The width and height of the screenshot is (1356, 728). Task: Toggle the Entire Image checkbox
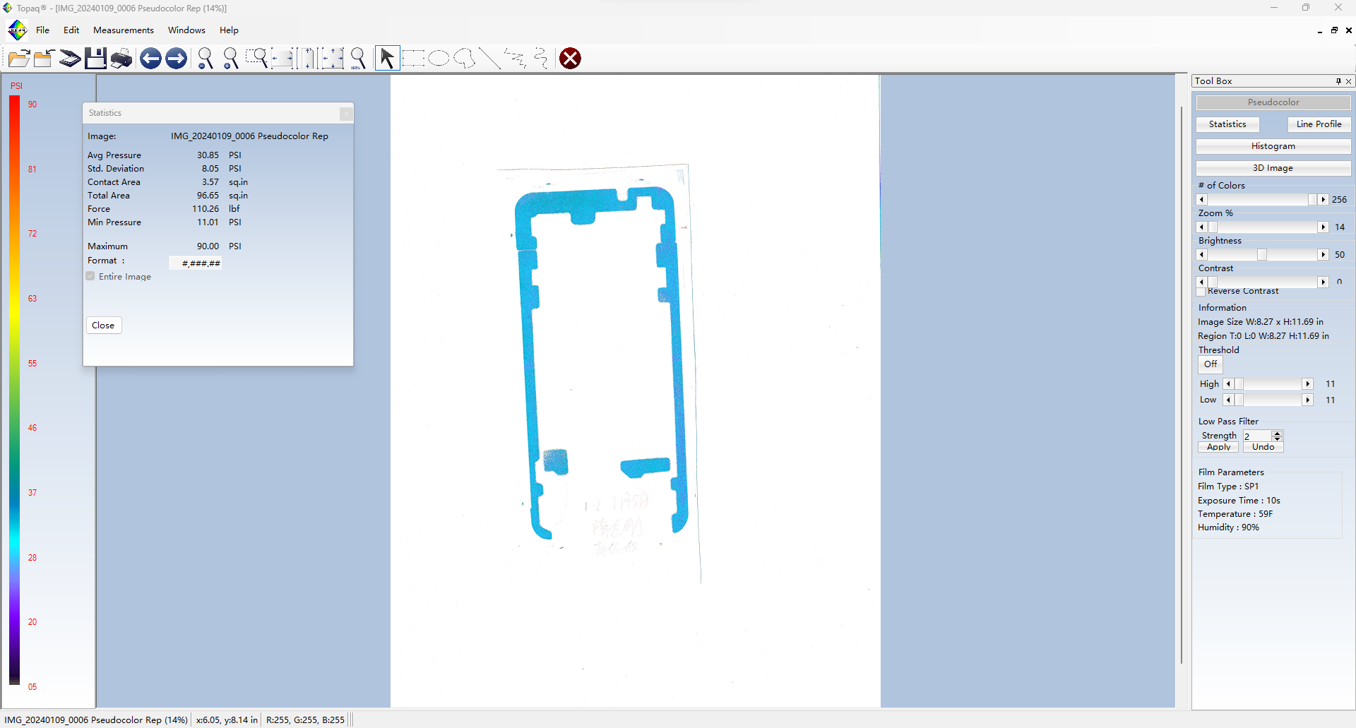[90, 276]
